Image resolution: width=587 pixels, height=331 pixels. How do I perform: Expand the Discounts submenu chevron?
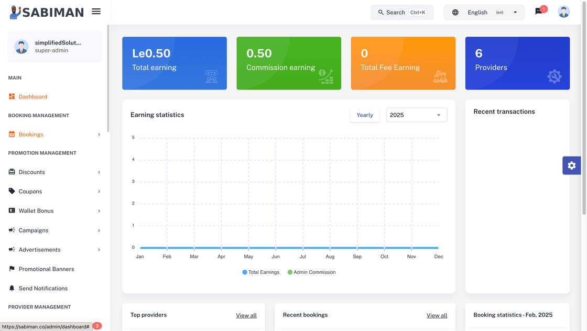click(x=99, y=172)
